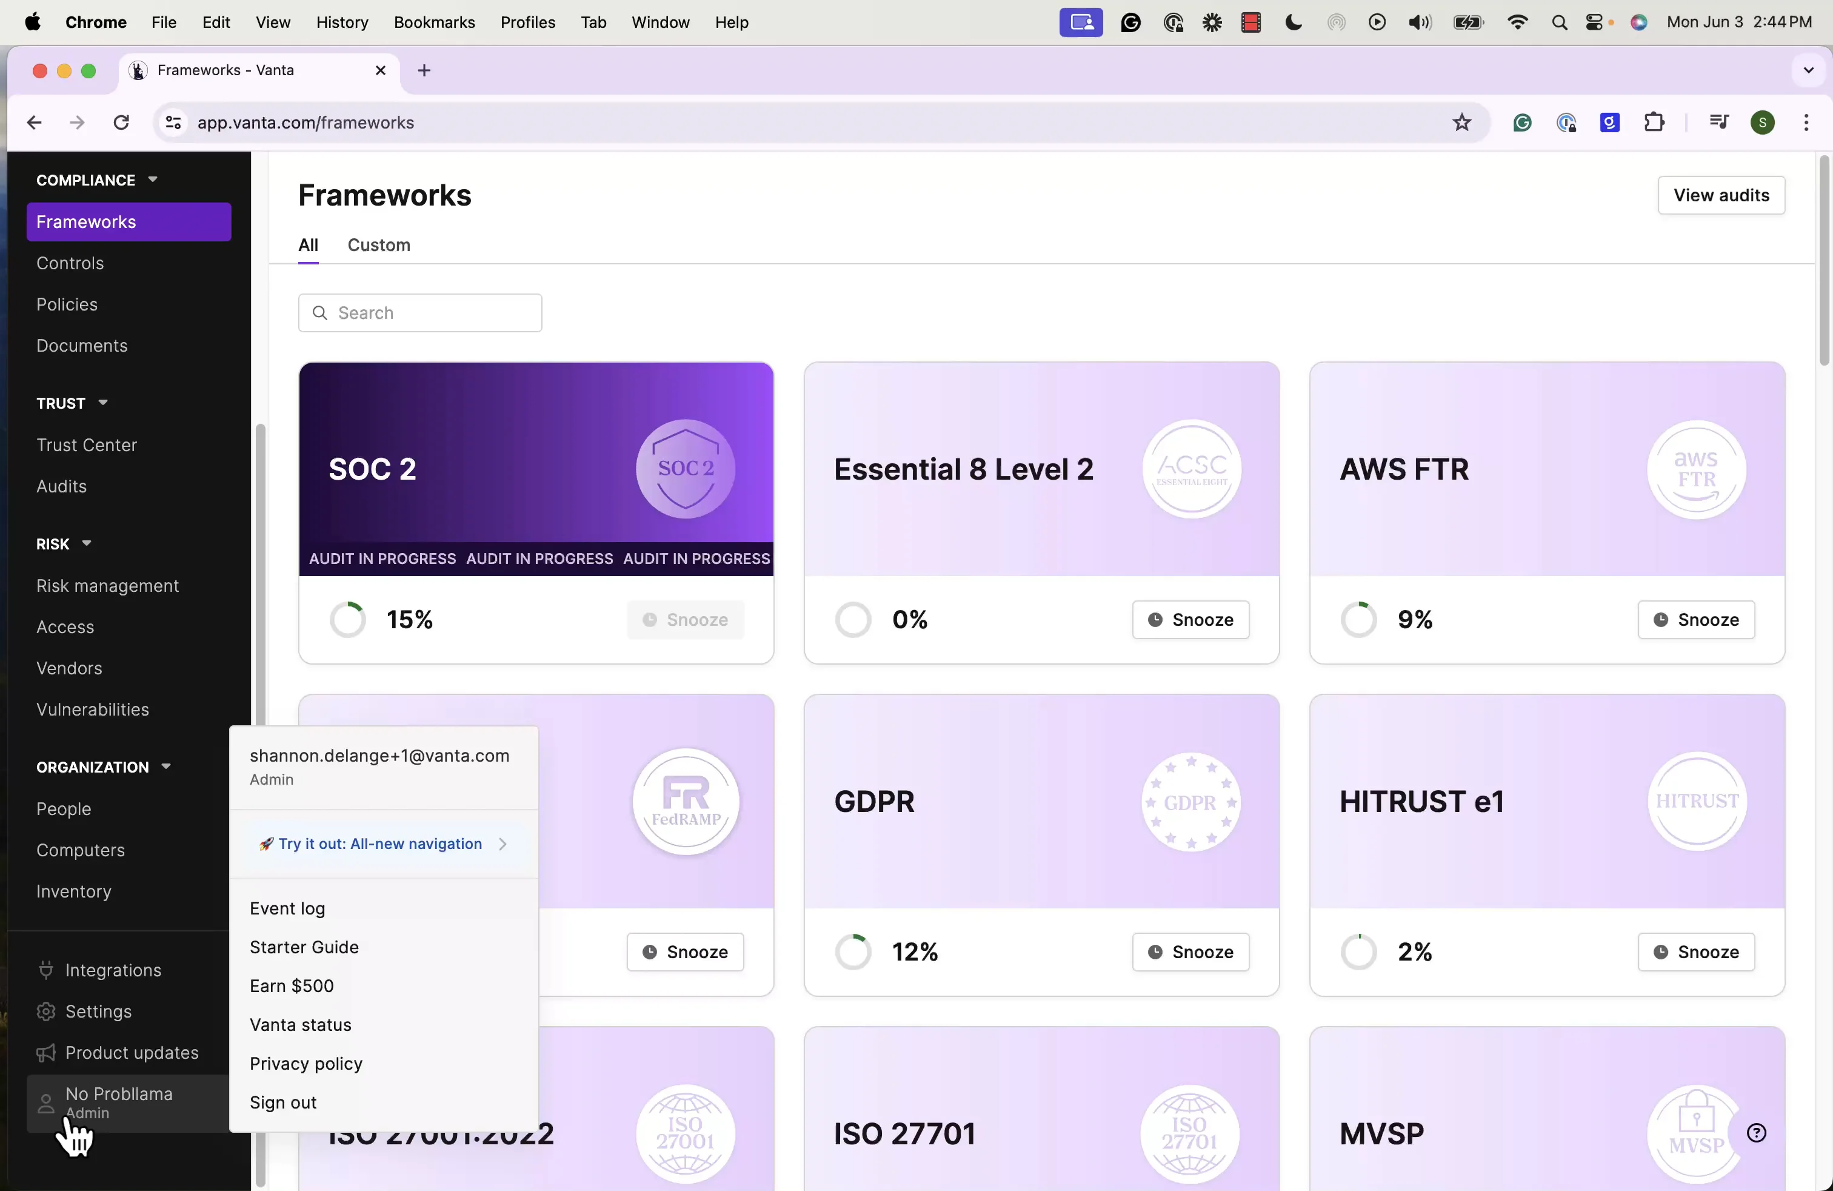Open Privacy policy from the account menu
This screenshot has height=1191, width=1833.
tap(305, 1064)
